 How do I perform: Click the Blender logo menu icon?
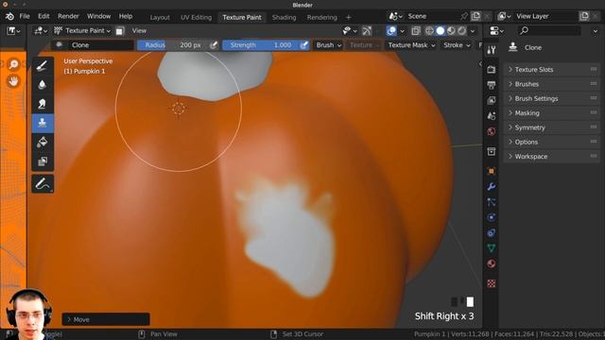(9, 16)
